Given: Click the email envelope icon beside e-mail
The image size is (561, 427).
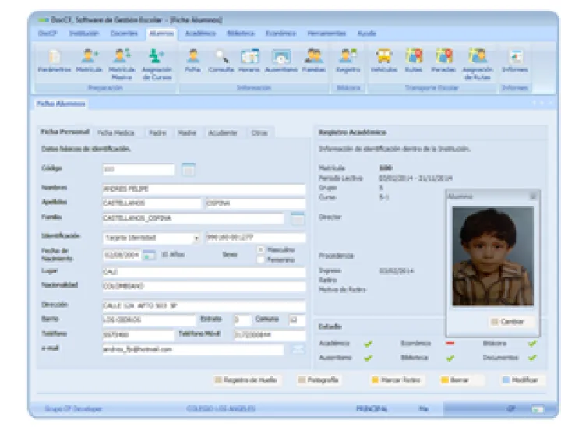Looking at the screenshot, I should coord(298,350).
